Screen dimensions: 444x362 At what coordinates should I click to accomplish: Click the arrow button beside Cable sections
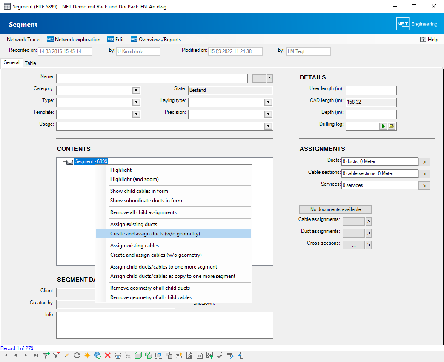[x=424, y=173]
